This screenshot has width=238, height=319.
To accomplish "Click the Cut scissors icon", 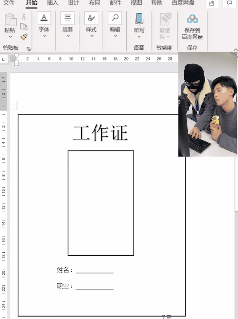I will [24, 16].
